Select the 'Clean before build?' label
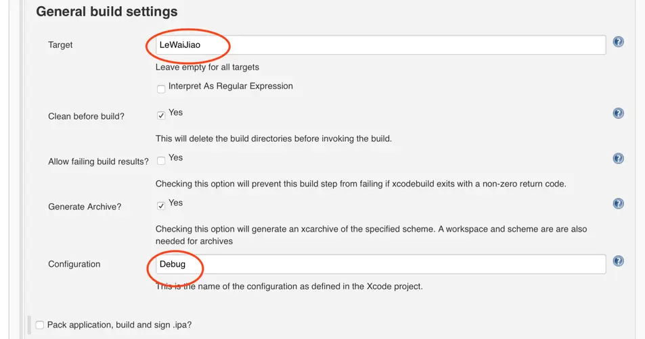Screen dimensions: 645x339 [x=86, y=116]
